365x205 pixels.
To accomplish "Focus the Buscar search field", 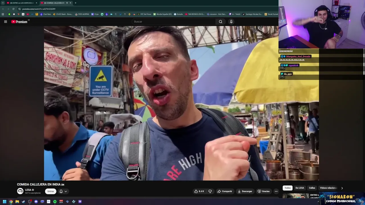I will coord(174,22).
